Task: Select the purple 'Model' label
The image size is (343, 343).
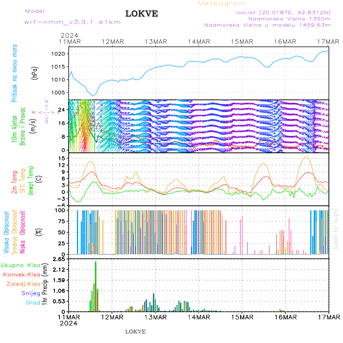Action: click(35, 11)
